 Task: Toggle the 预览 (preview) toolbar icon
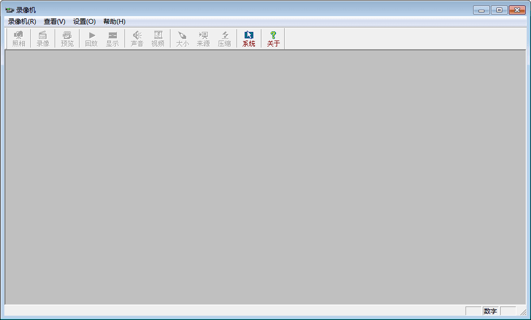(x=67, y=35)
